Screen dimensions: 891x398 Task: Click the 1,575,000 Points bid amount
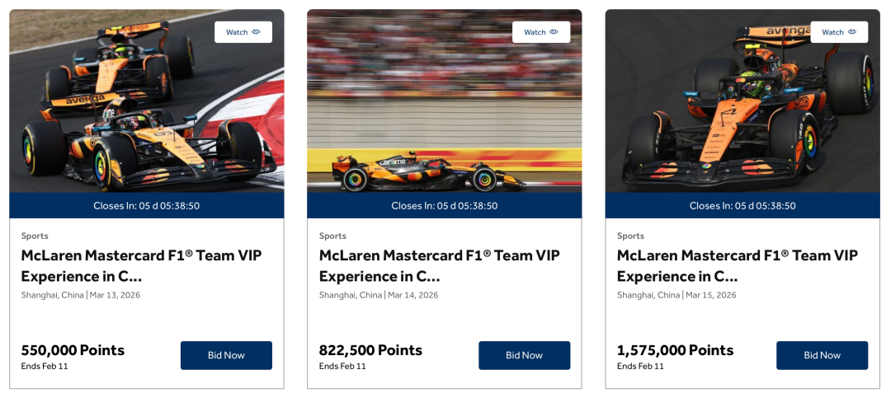pos(675,350)
